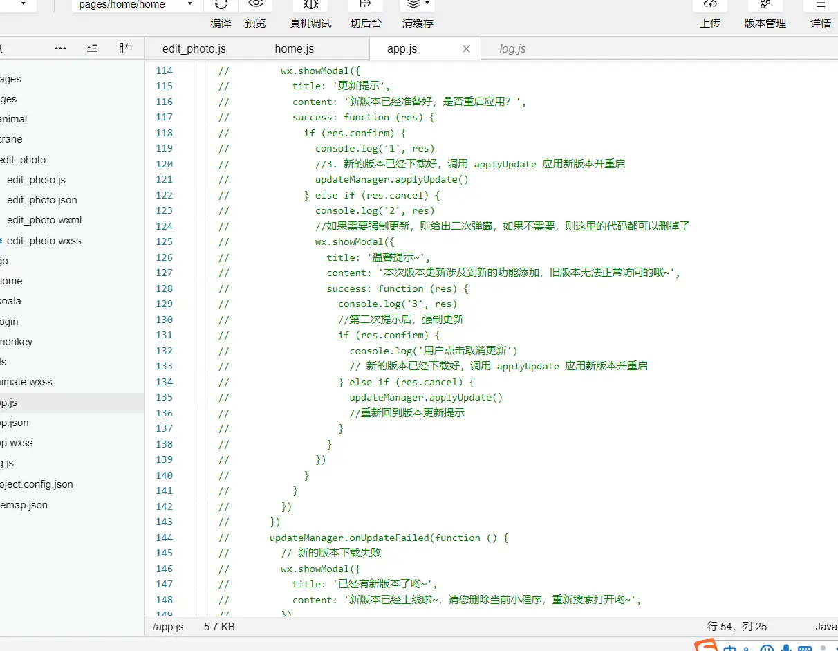838x651 pixels.
Task: Open the Sogou soft keyboard icon
Action: 804,648
